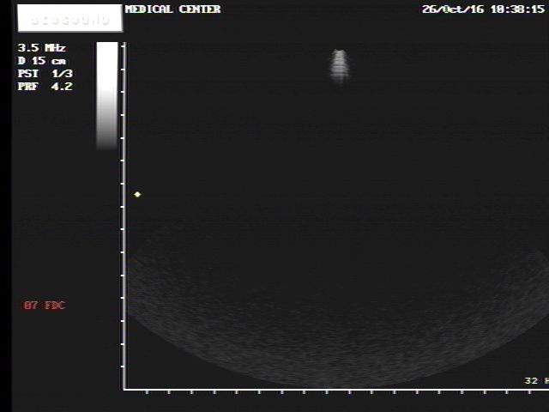Click the yellow diamond focus marker
Image resolution: width=549 pixels, height=412 pixels.
[137, 195]
